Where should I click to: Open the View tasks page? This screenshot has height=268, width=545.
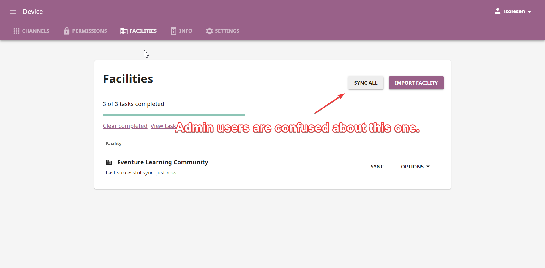coord(163,126)
